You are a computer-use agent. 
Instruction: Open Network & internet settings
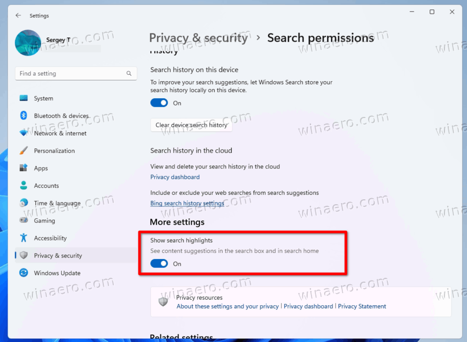coord(23,133)
